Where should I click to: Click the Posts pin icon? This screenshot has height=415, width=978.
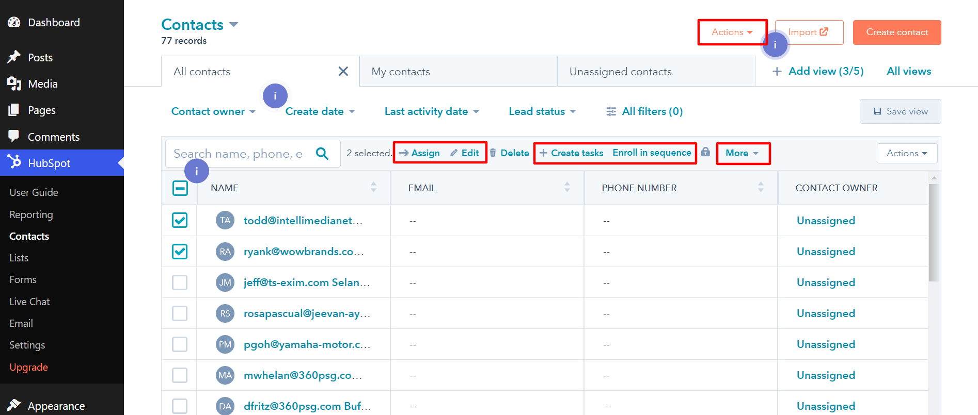tap(14, 57)
